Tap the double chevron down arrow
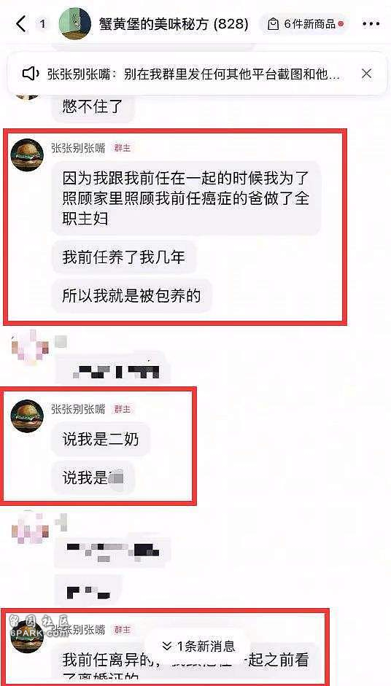 [166, 646]
